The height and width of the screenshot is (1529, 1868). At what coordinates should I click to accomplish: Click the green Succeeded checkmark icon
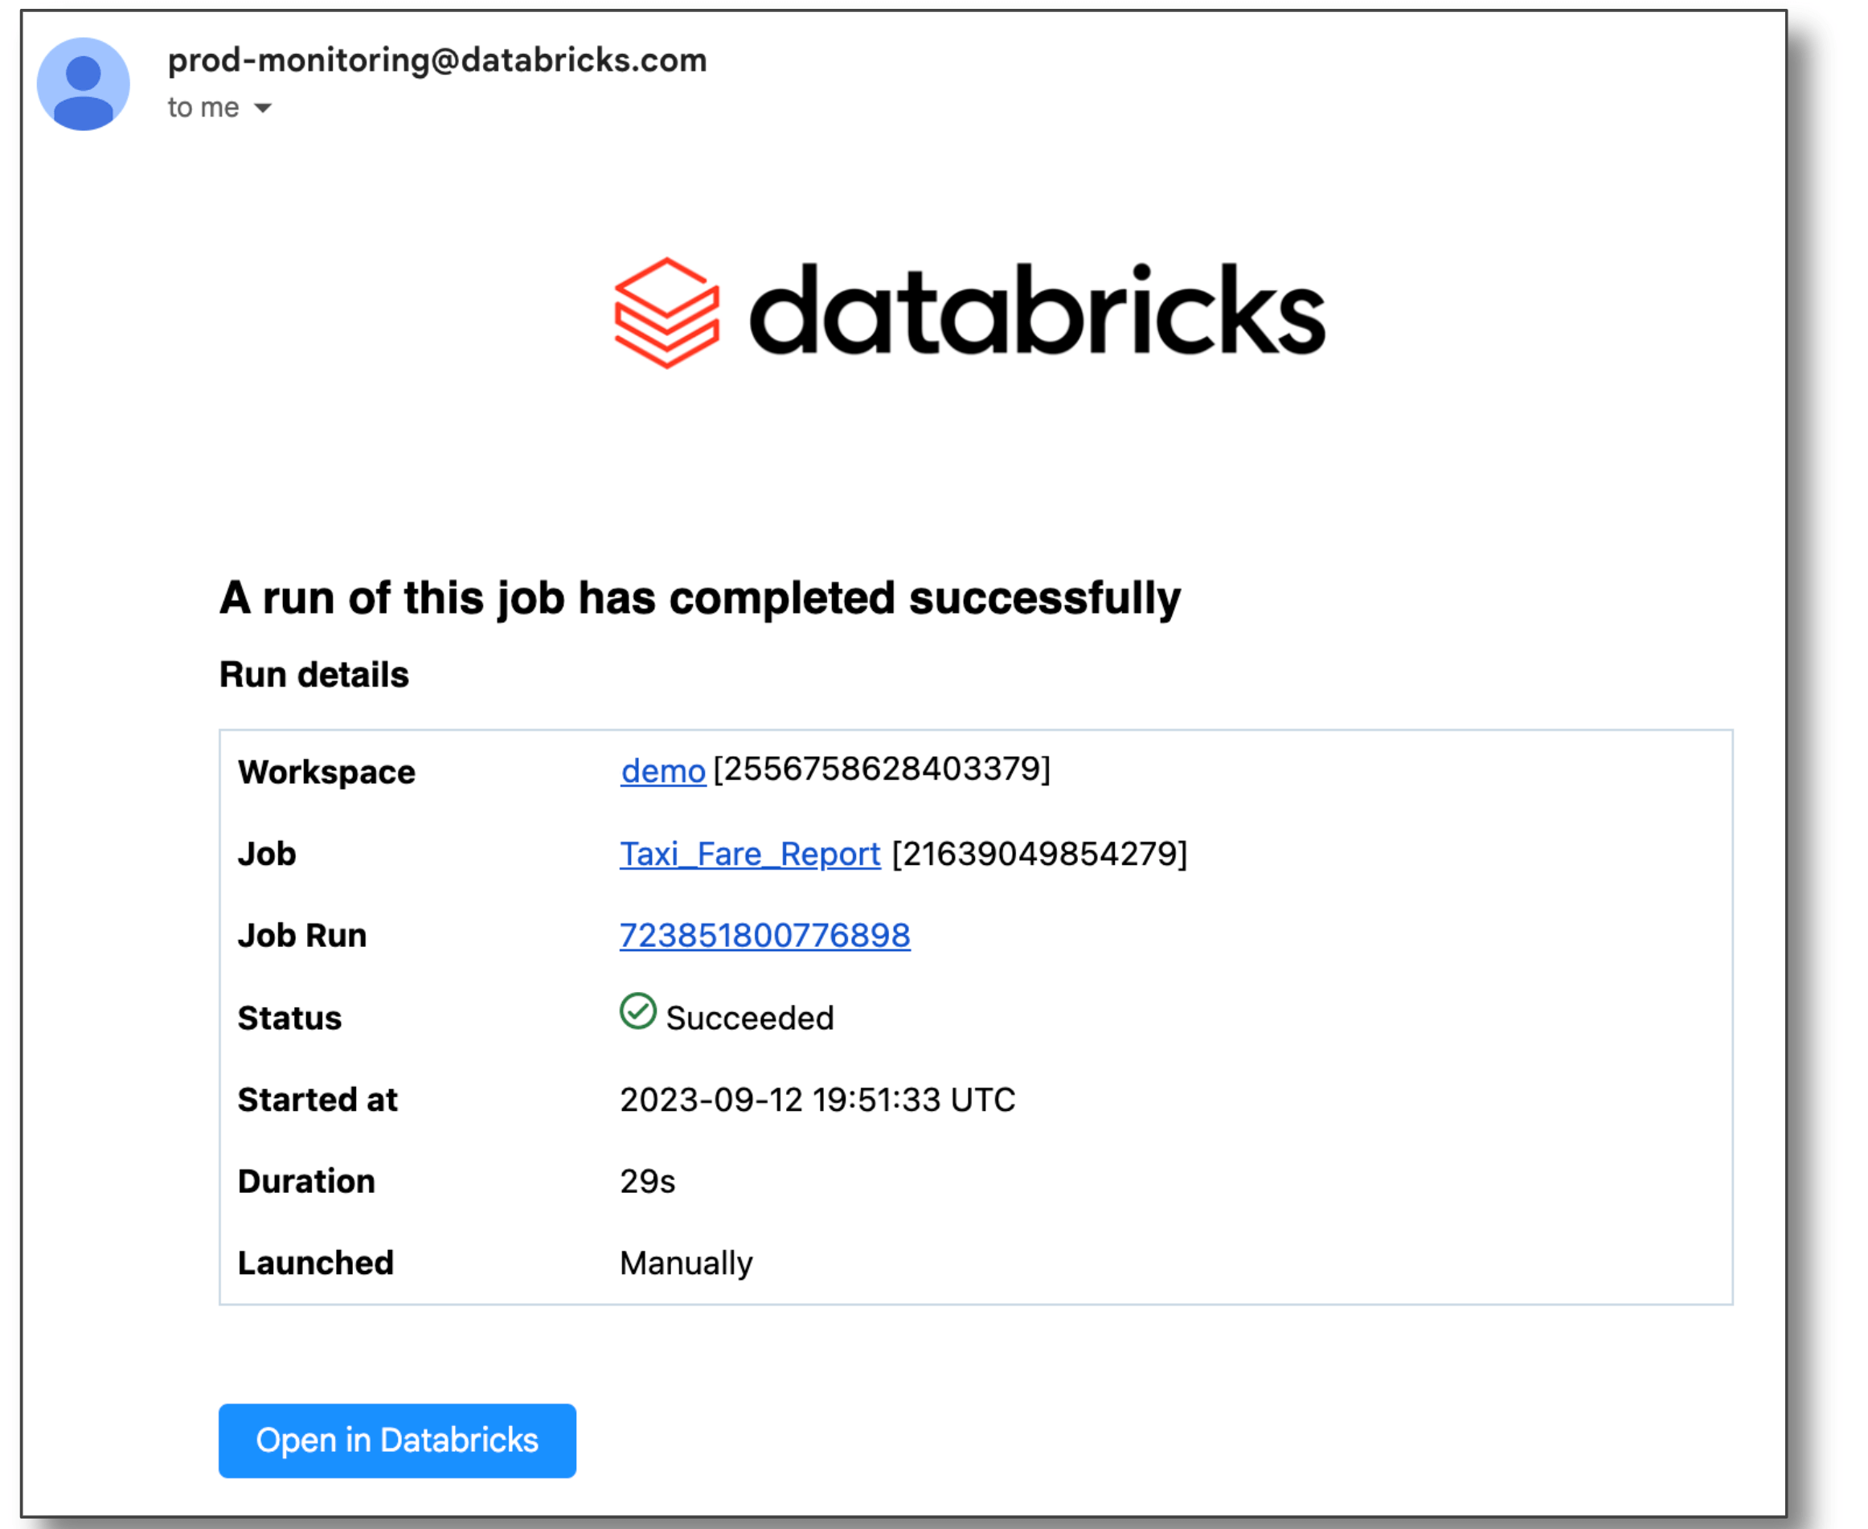(x=637, y=1011)
